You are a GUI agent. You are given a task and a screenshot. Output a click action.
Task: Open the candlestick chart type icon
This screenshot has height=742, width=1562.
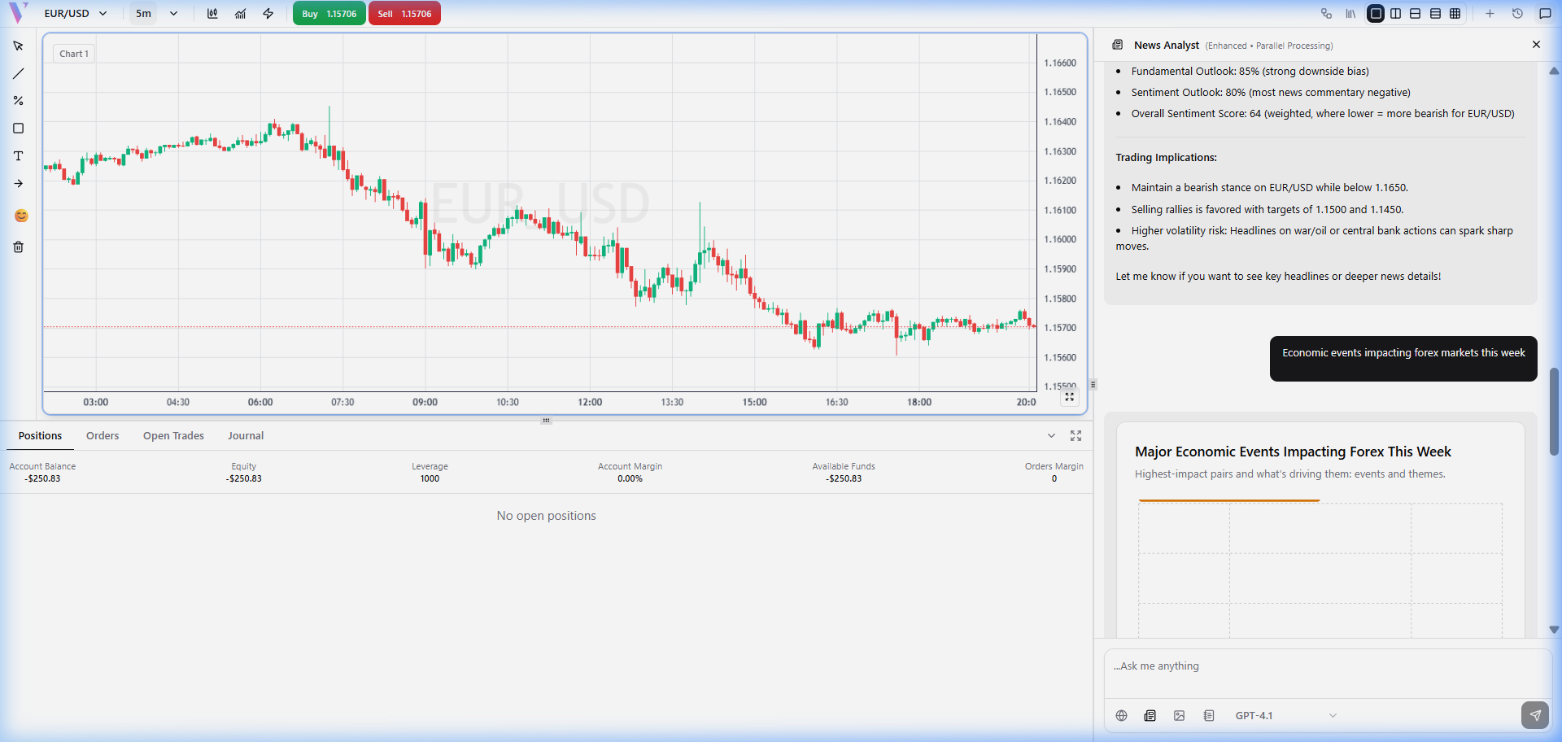(x=212, y=14)
